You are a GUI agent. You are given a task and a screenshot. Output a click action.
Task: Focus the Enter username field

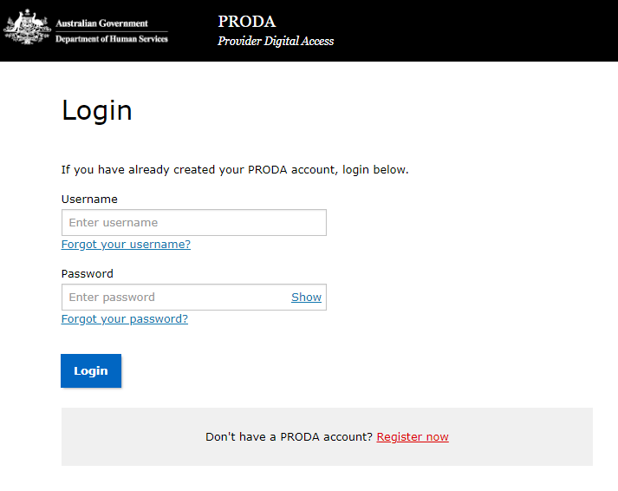(x=194, y=222)
